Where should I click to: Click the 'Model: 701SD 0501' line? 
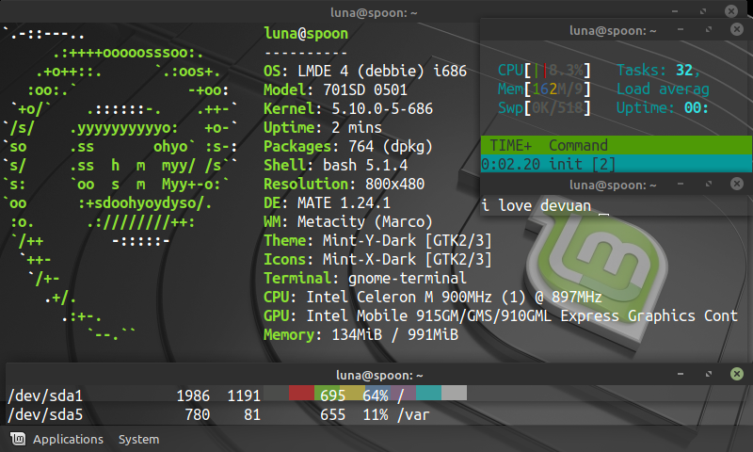tap(335, 89)
